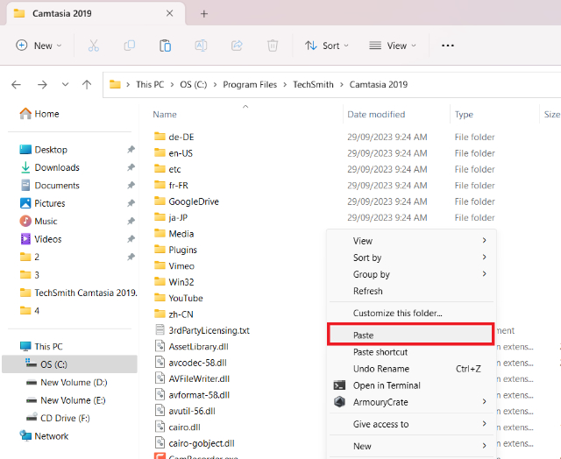Image resolution: width=561 pixels, height=459 pixels.
Task: Select CD Drive (F:) in sidebar
Action: (58, 418)
